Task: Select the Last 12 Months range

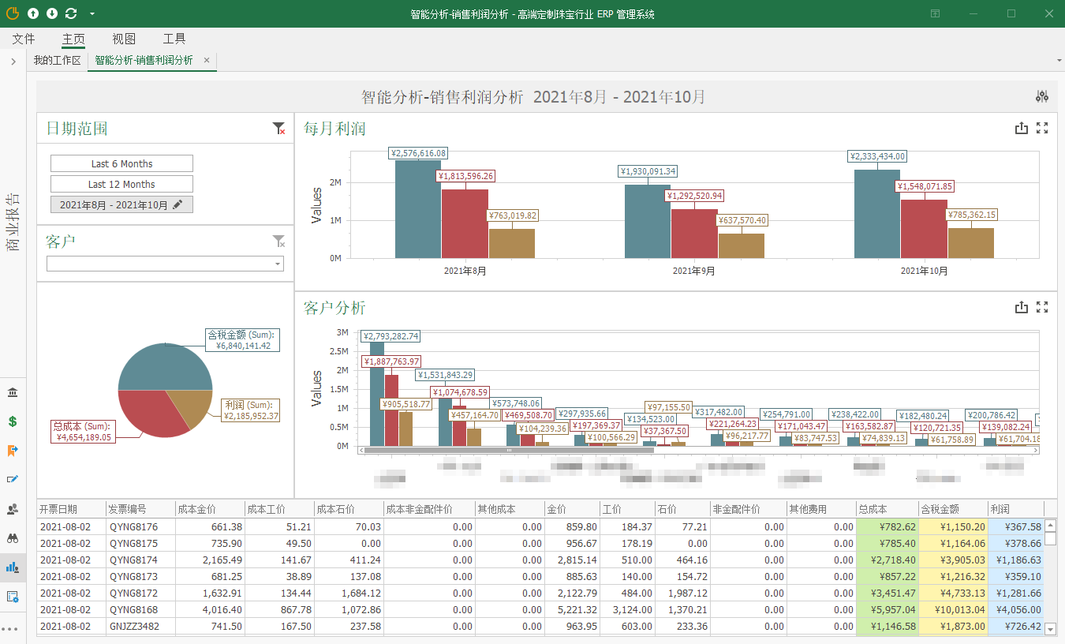Action: coord(121,184)
